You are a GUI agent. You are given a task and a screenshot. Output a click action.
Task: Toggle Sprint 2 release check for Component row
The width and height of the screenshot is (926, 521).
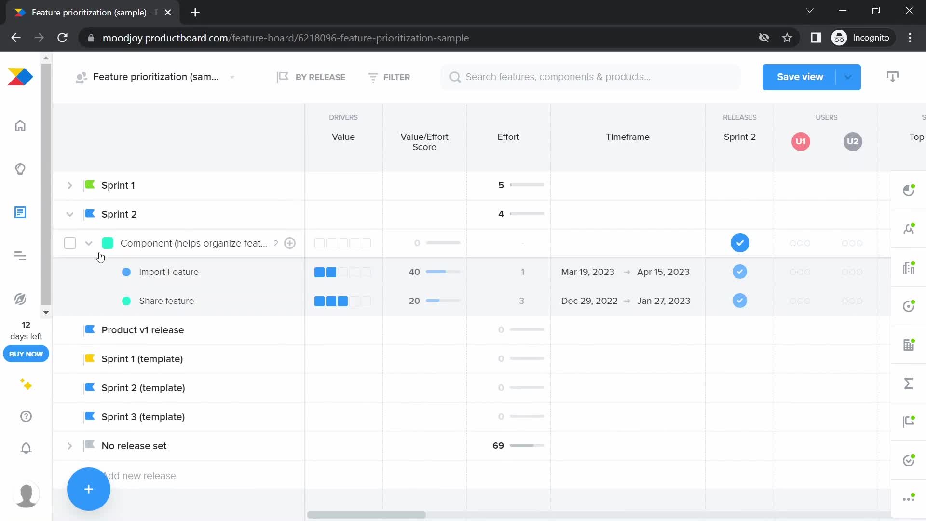tap(740, 243)
